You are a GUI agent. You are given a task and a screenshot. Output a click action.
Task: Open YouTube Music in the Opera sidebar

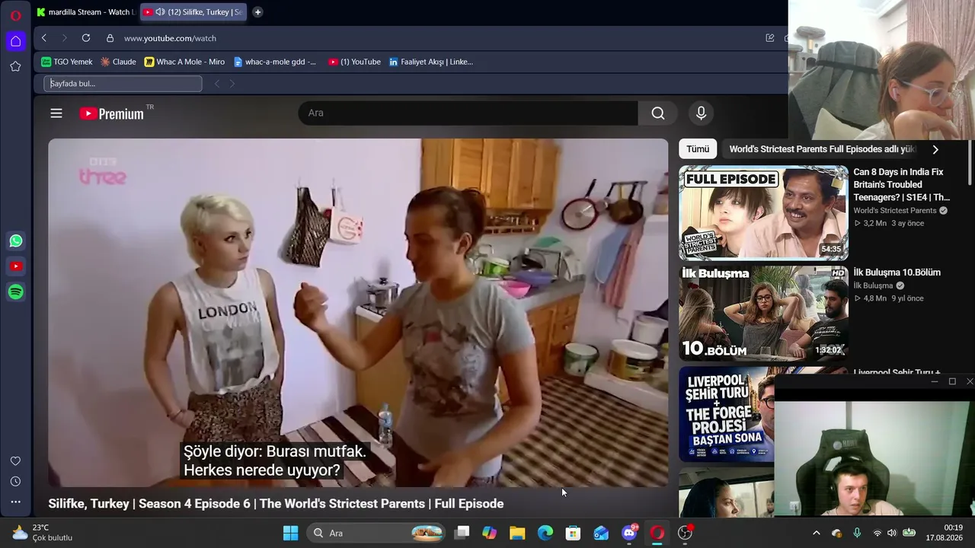(x=16, y=266)
